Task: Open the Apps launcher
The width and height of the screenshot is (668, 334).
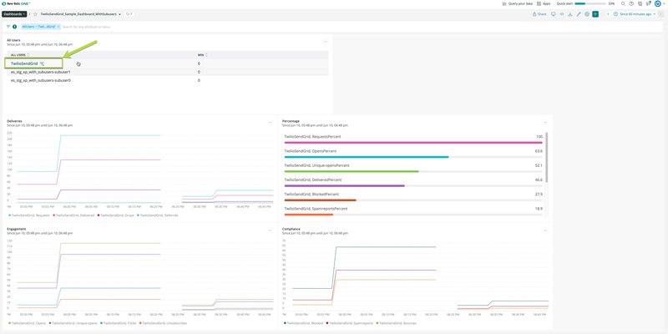Action: coord(544,3)
